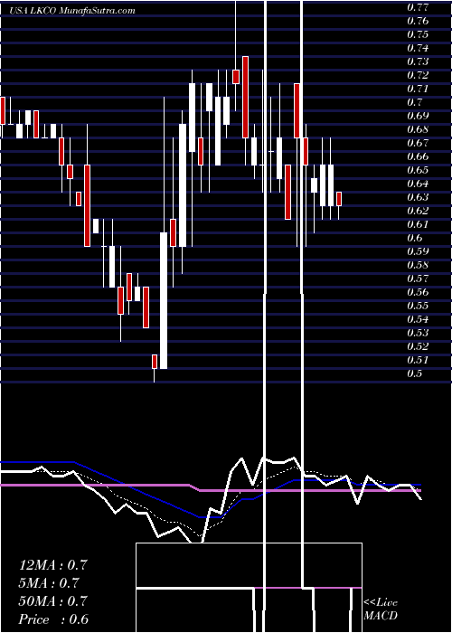Click the 'USA LKCO MunafaSutra.com' chart title
Image resolution: width=452 pixels, height=633 pixels.
coord(72,11)
